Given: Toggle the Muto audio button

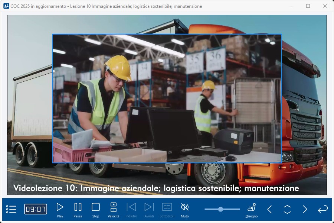Looking at the screenshot, I should tap(185, 209).
